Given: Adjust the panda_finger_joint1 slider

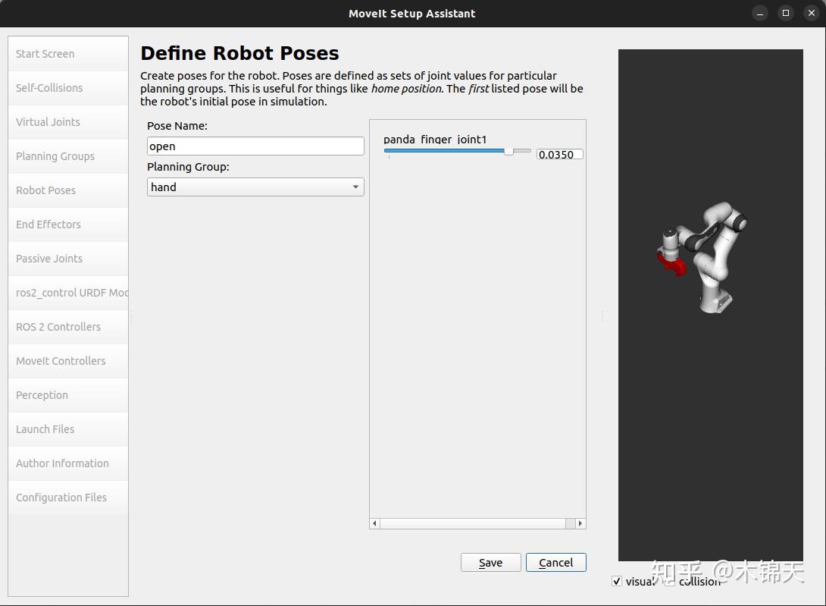Looking at the screenshot, I should 507,152.
